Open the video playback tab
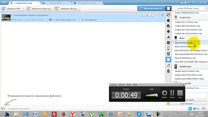Viewport: 208px width, 117px height. tap(87, 3)
